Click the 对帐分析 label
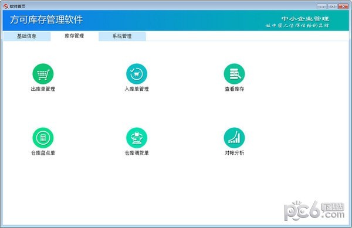 (234, 153)
